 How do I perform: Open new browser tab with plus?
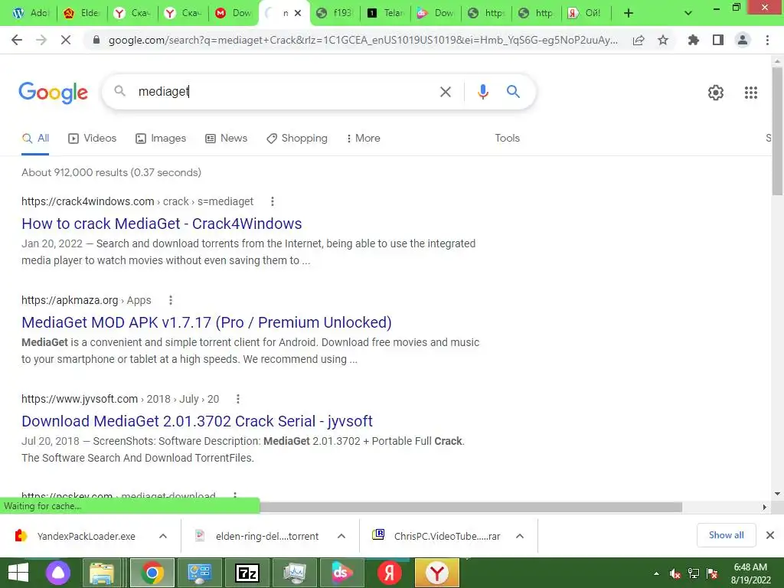pyautogui.click(x=629, y=13)
